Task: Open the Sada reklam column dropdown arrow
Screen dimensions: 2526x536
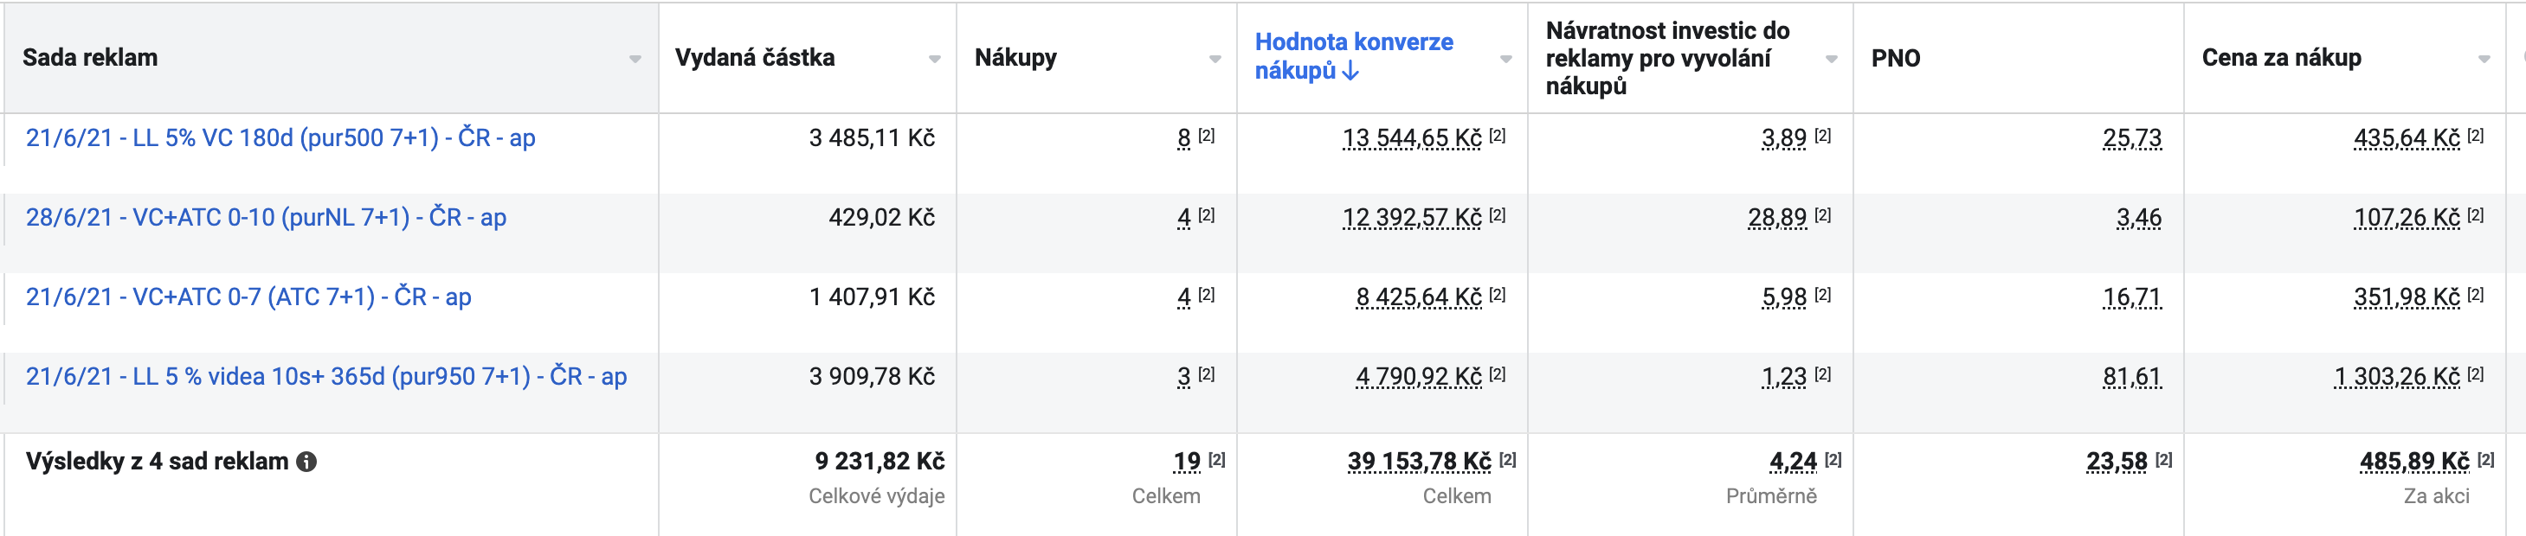Action: pos(635,59)
